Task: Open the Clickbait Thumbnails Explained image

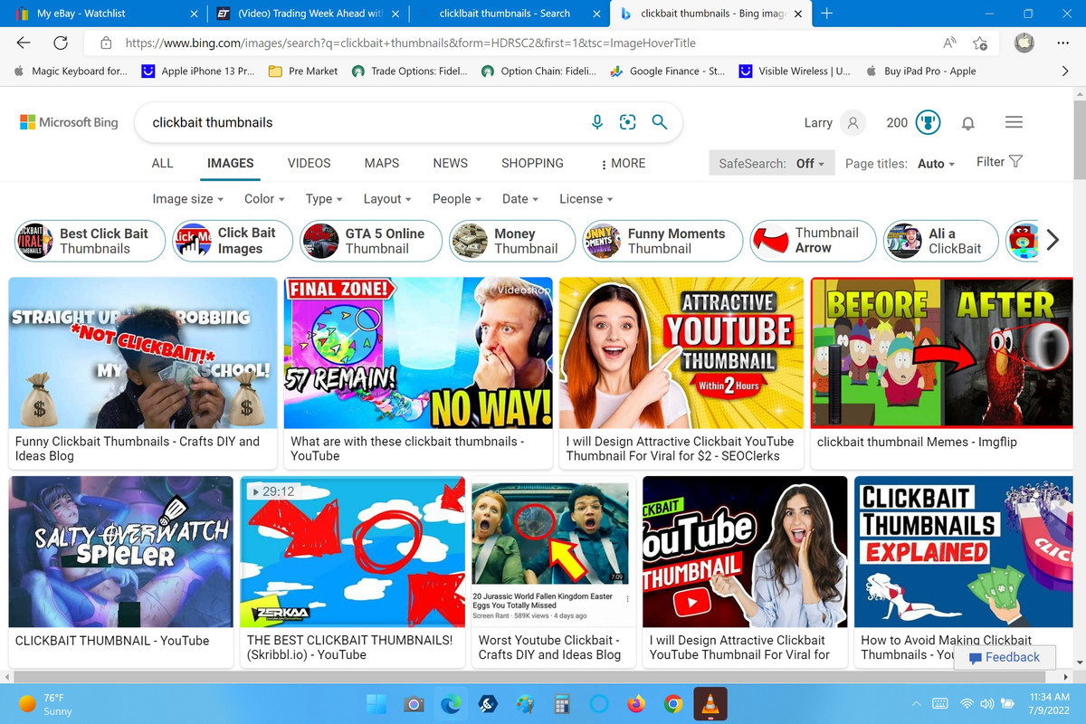Action: click(x=963, y=552)
